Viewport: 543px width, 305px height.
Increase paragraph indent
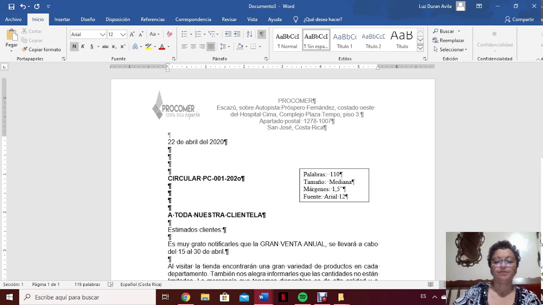237,34
